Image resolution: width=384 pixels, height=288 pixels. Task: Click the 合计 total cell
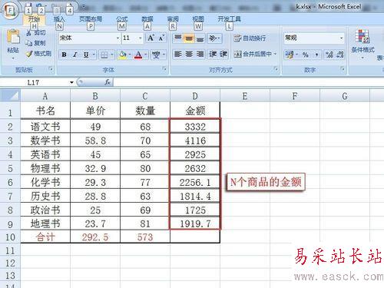click(x=45, y=237)
